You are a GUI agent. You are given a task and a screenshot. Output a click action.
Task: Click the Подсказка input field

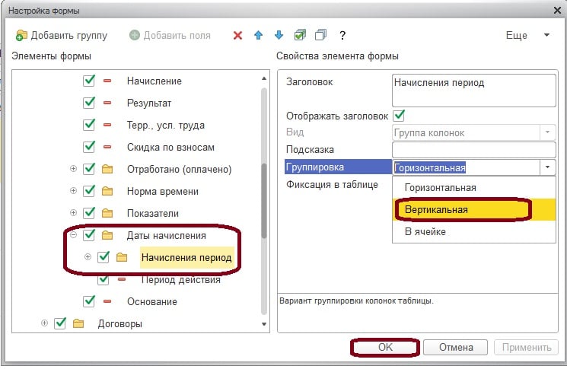[x=474, y=150]
